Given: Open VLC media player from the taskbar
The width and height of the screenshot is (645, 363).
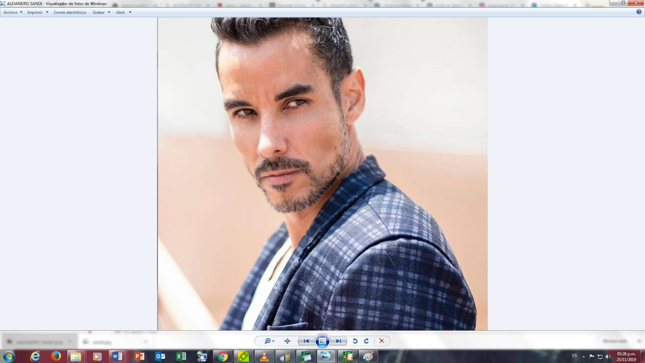Looking at the screenshot, I should (264, 357).
